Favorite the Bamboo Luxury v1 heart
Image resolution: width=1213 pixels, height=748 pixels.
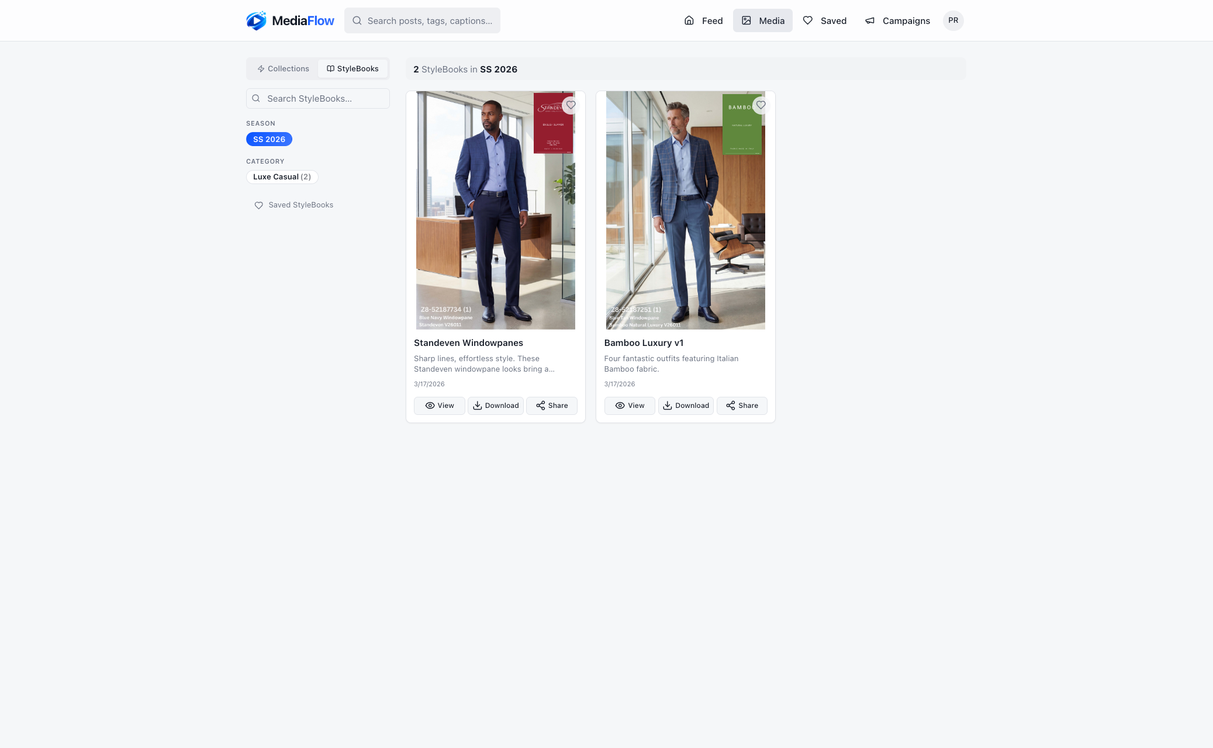click(x=761, y=105)
